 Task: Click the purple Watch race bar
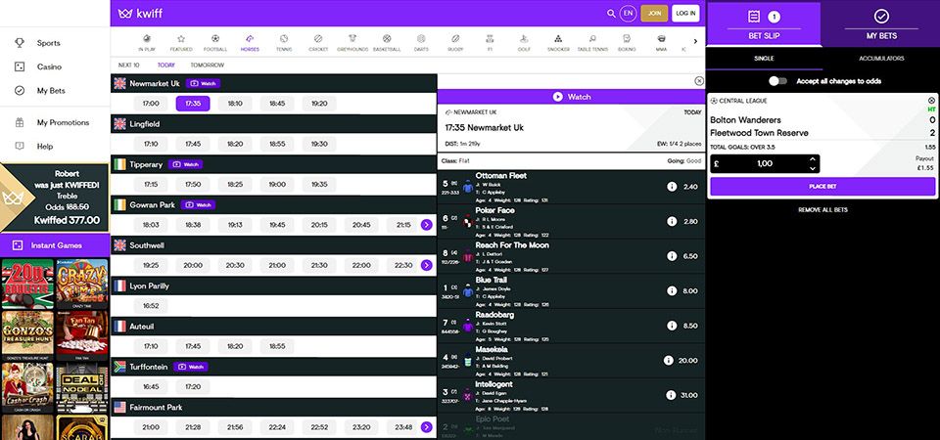[571, 97]
